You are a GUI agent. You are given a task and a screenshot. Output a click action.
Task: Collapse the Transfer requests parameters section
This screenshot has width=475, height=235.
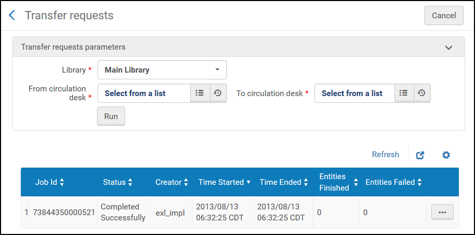(x=448, y=48)
